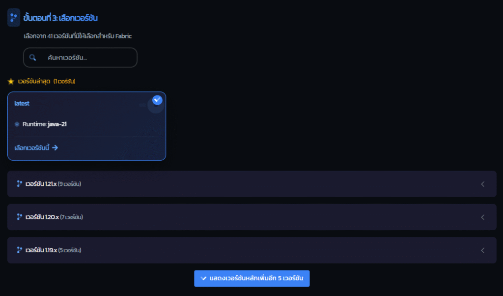Image resolution: width=503 pixels, height=296 pixels.
Task: Click the magnifier icon in the version search box
Action: tap(33, 58)
